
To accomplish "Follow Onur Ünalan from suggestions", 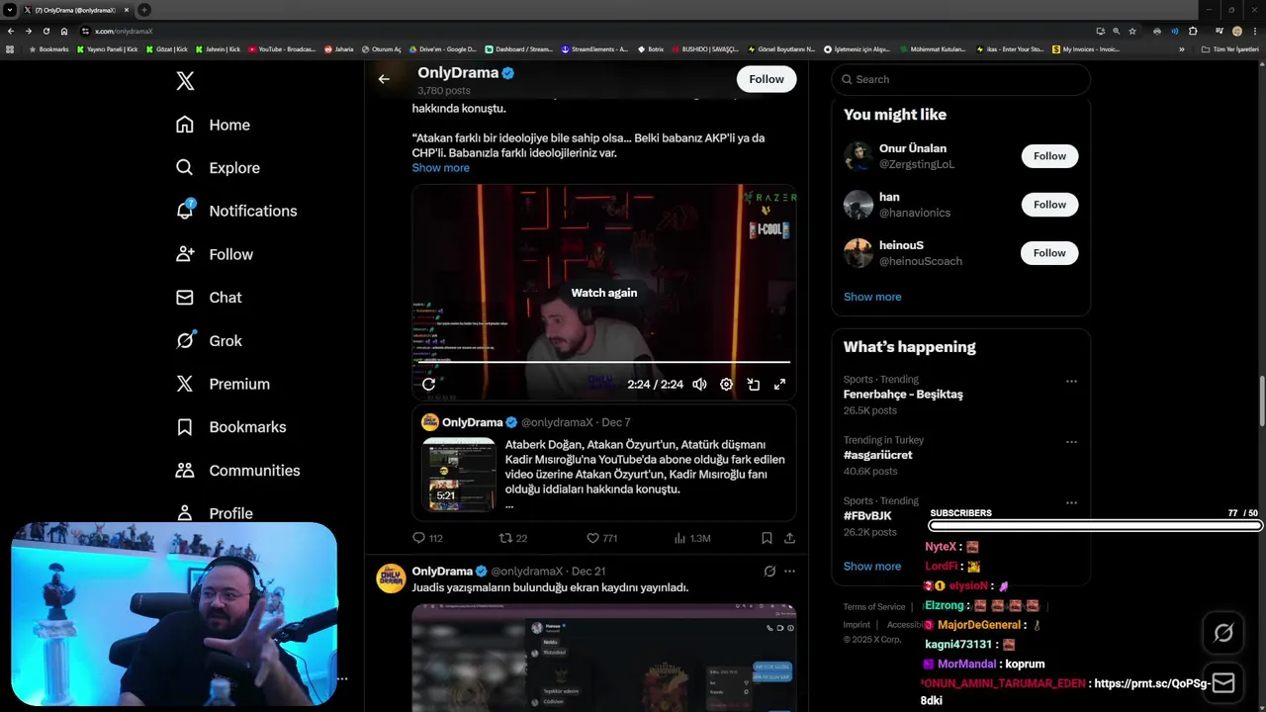I will 1049,156.
